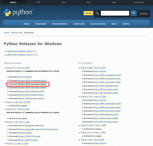Click the magnifying glass search icon
The image size is (153, 146).
97,13
